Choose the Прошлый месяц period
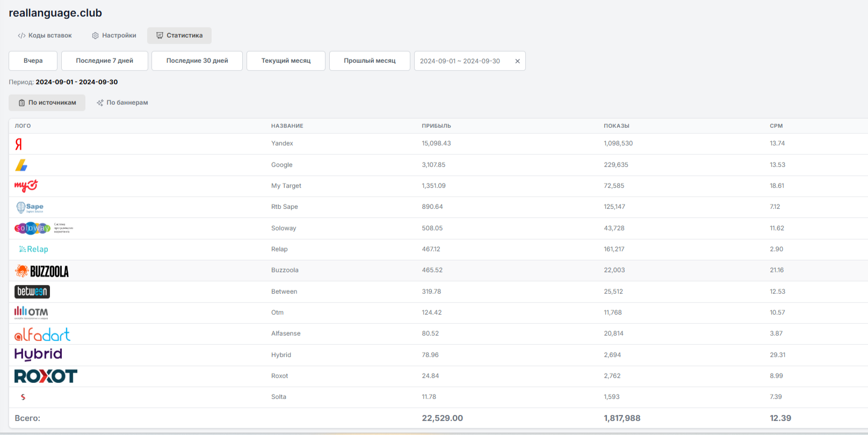This screenshot has height=435, width=868. pos(370,61)
